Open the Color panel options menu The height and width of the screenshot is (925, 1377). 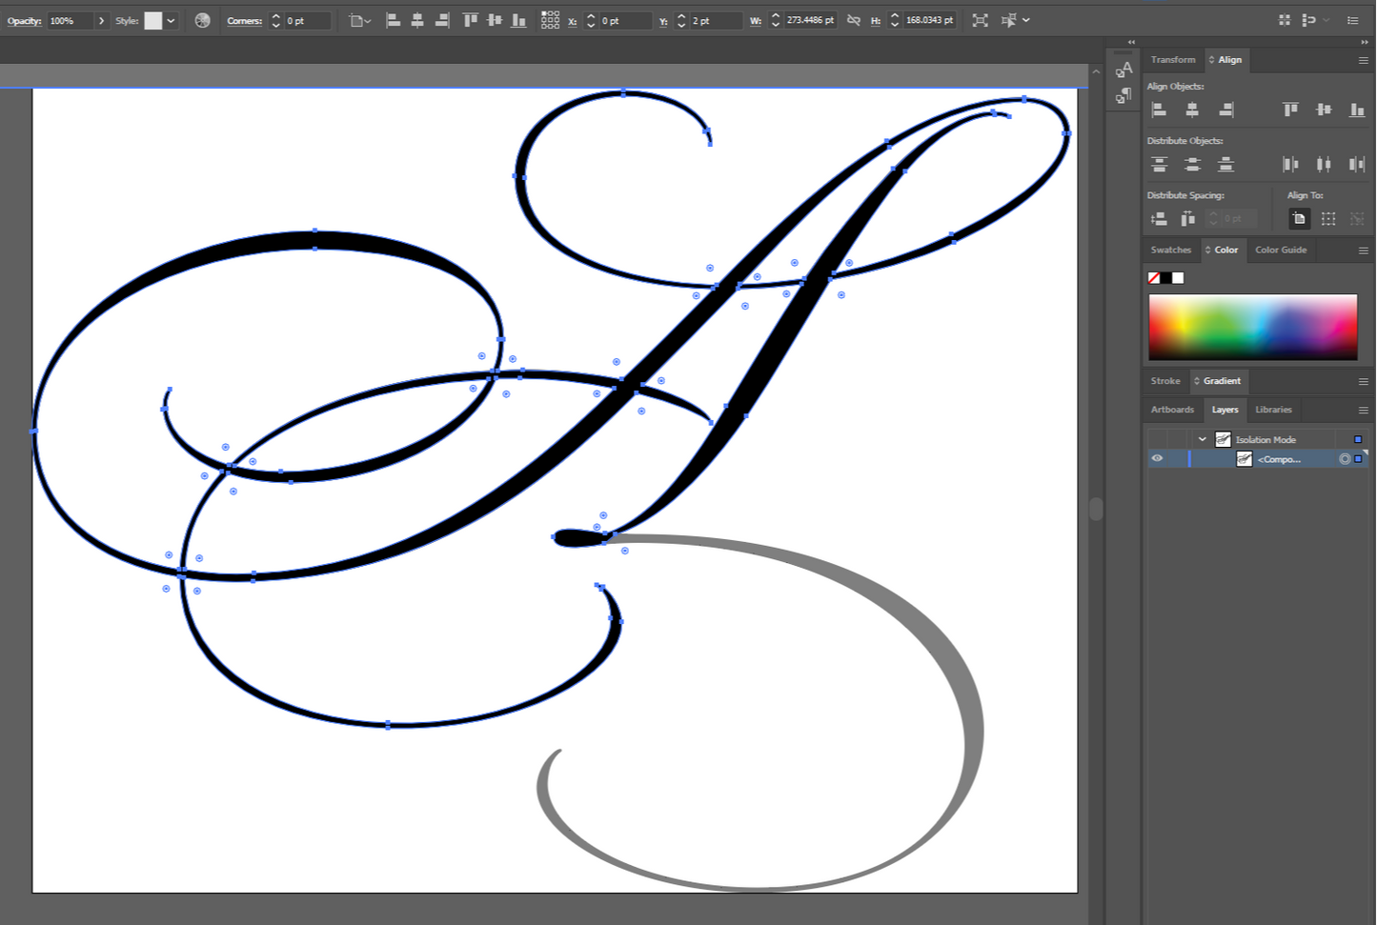click(x=1363, y=251)
